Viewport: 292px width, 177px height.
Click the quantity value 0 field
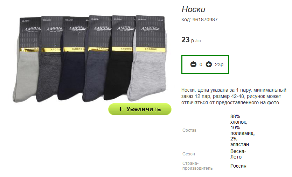[201, 64]
